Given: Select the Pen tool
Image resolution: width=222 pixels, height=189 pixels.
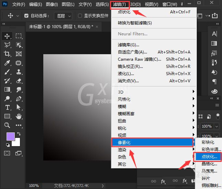Looking at the screenshot, I should 19,98.
